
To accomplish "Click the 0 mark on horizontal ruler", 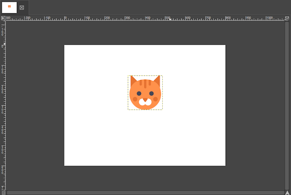I will click(65, 18).
